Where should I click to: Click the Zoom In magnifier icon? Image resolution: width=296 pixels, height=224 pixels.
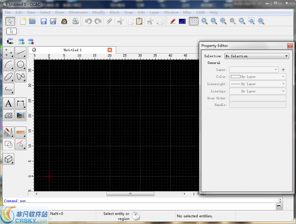(x=204, y=21)
